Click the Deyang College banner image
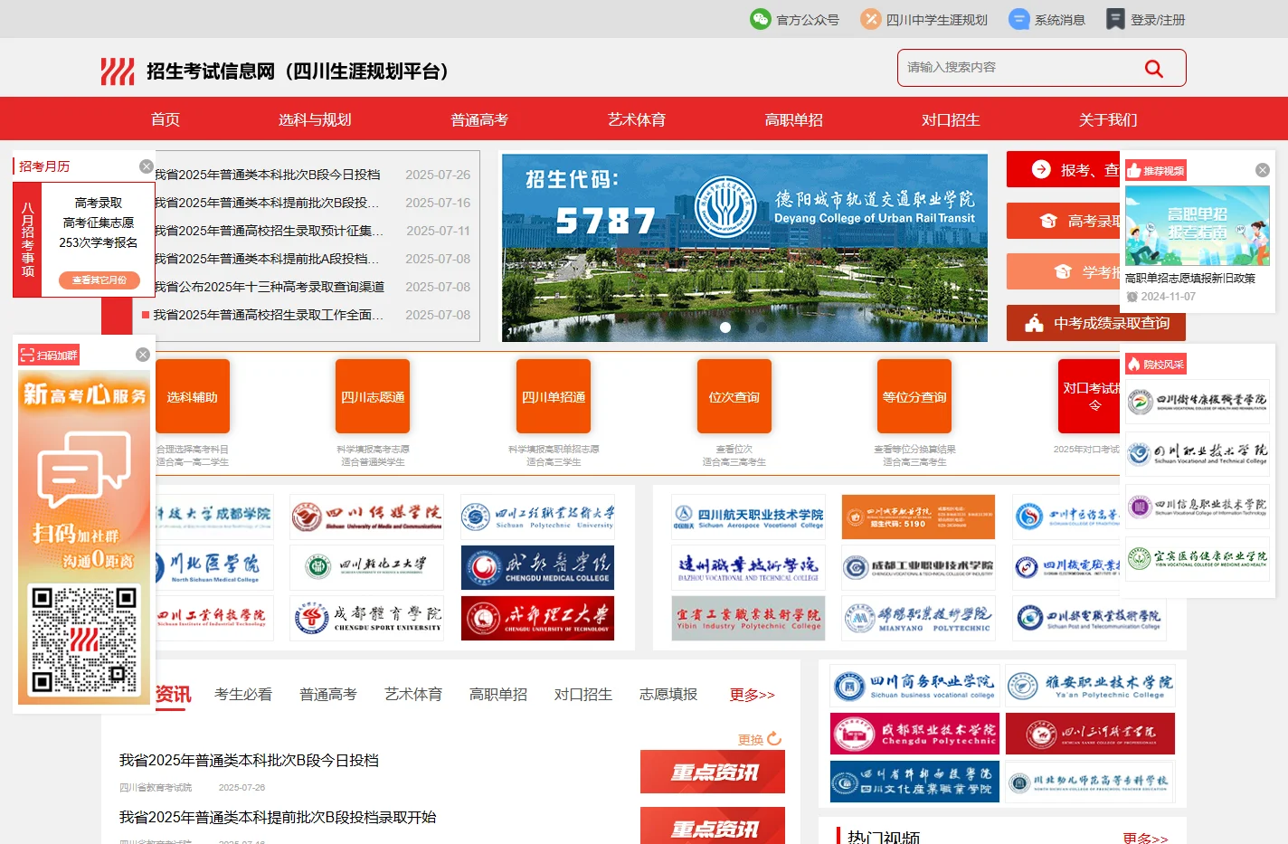The width and height of the screenshot is (1288, 844). pyautogui.click(x=744, y=248)
